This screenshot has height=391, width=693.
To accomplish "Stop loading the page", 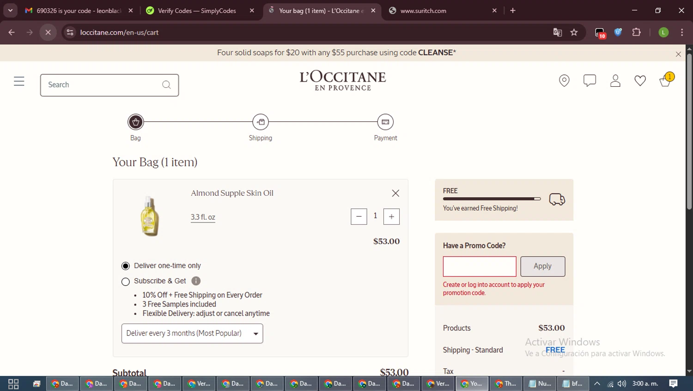I will (x=48, y=32).
